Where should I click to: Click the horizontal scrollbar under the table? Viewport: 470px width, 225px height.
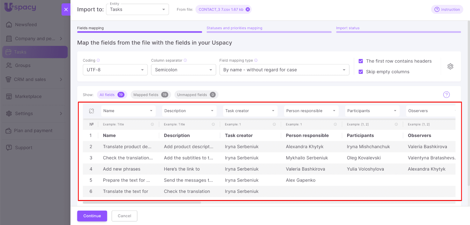point(142,202)
